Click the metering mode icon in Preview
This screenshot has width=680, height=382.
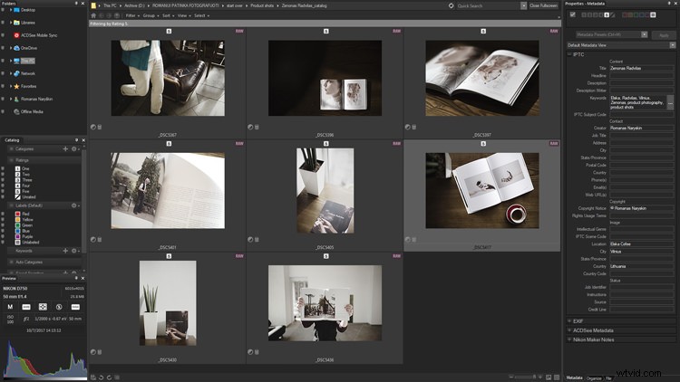[x=43, y=307]
